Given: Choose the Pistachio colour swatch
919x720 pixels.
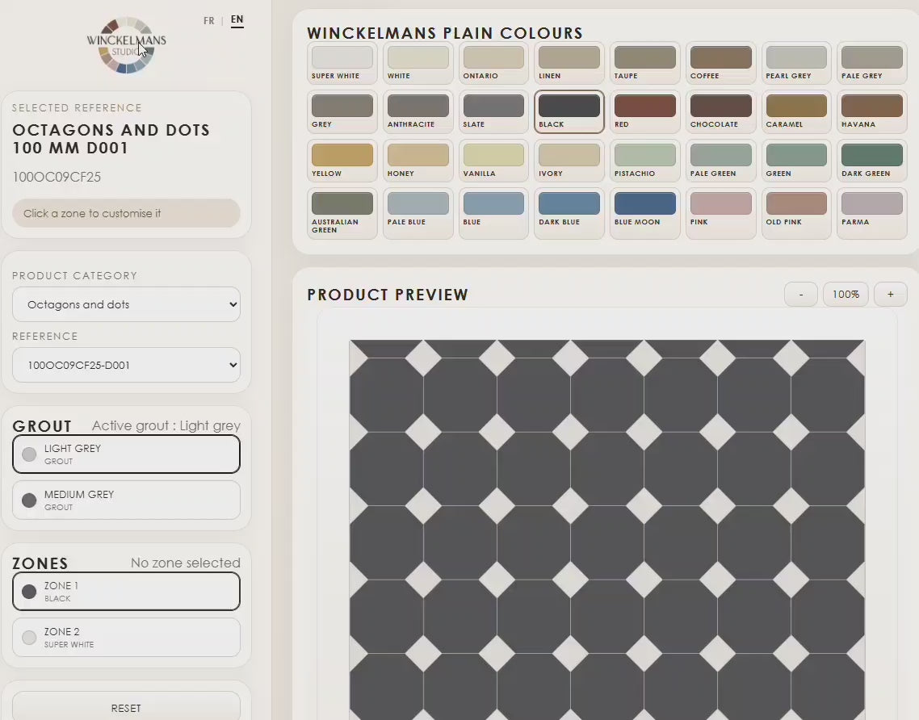Looking at the screenshot, I should tap(644, 161).
